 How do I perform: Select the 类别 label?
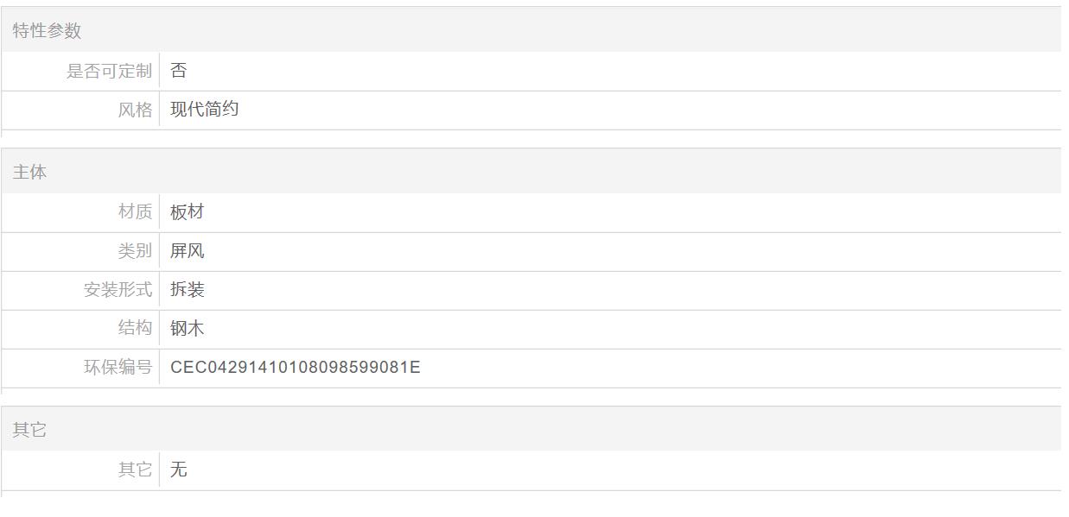[x=135, y=251]
